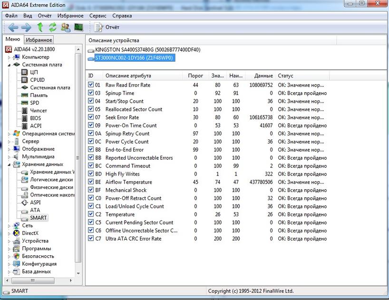Uncheck the Raw Read Error Rate checkbox
This screenshot has width=389, height=300.
91,85
